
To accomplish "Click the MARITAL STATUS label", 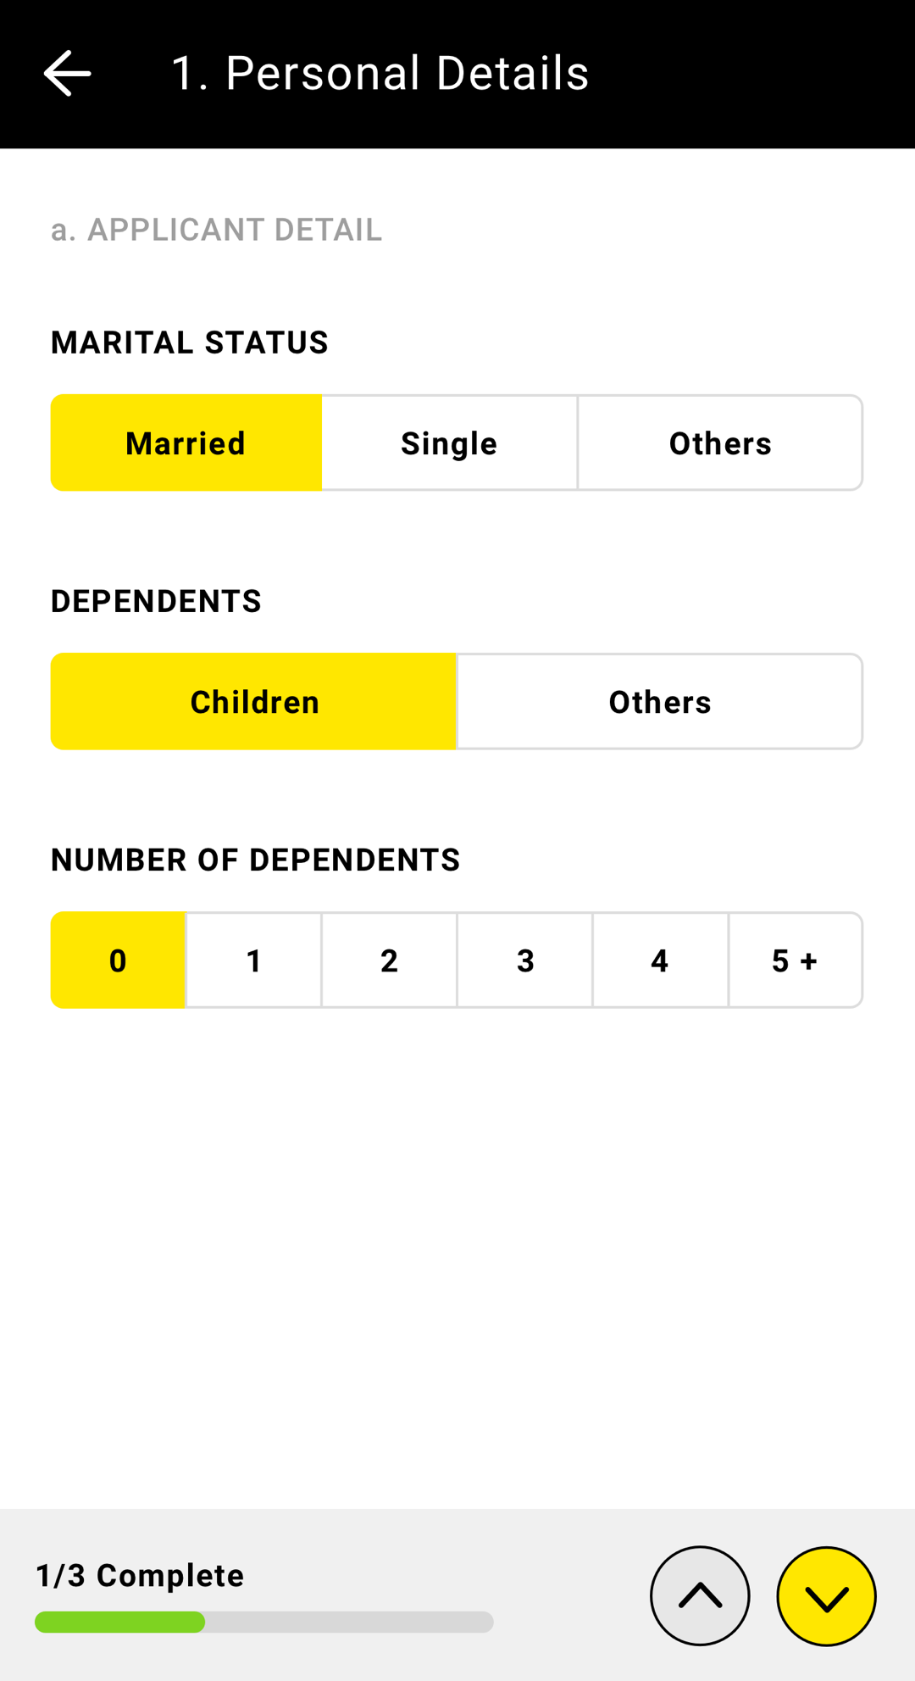I will [x=190, y=342].
